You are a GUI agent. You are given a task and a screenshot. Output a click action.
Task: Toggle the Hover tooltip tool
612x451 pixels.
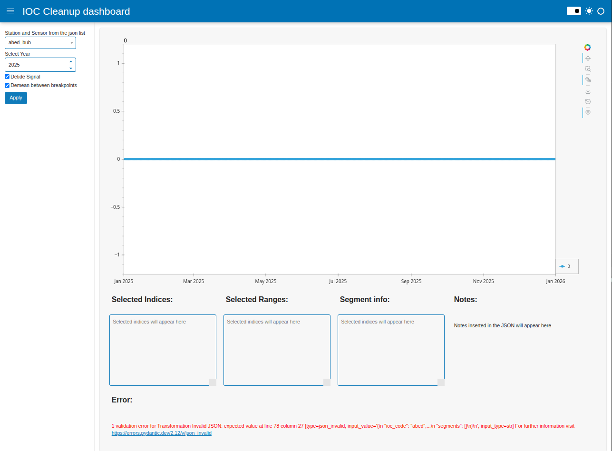[x=588, y=113]
